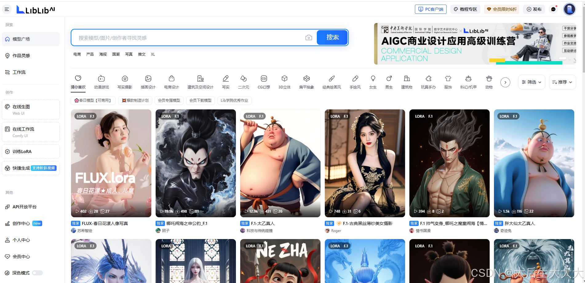Open the AIGC商业设计应用高级训练营 banner
This screenshot has width=585, height=283.
(475, 44)
